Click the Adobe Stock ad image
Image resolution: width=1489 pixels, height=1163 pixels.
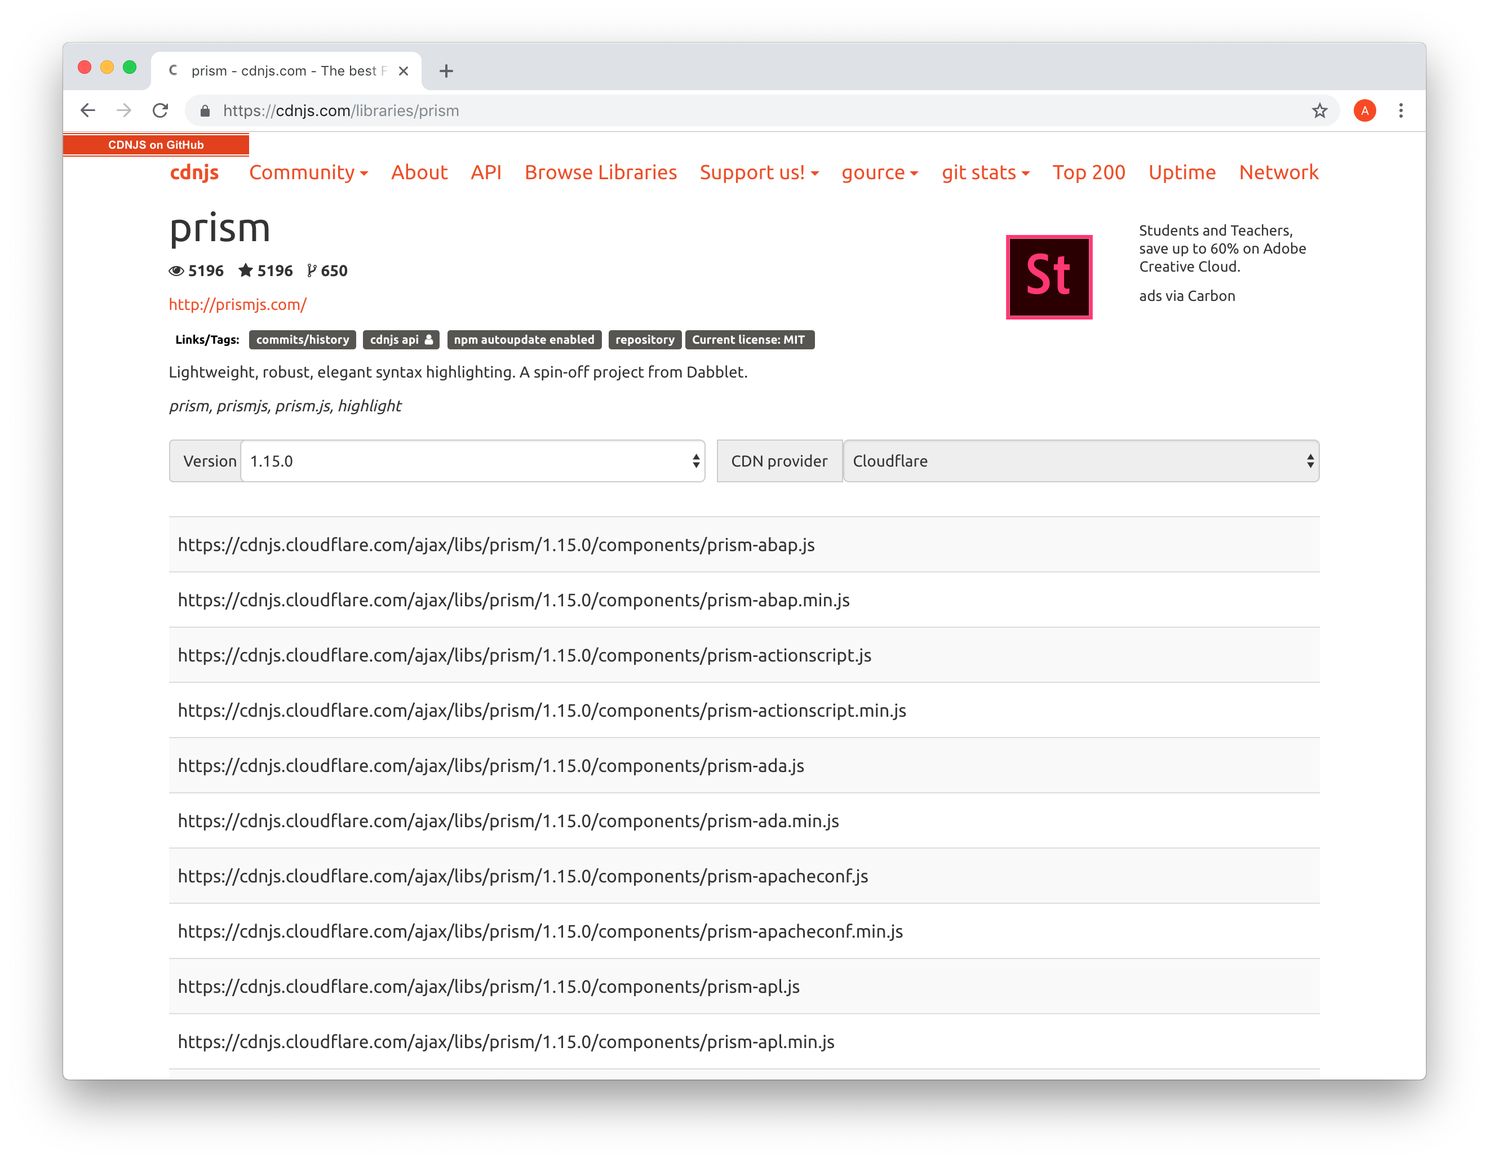click(x=1049, y=277)
